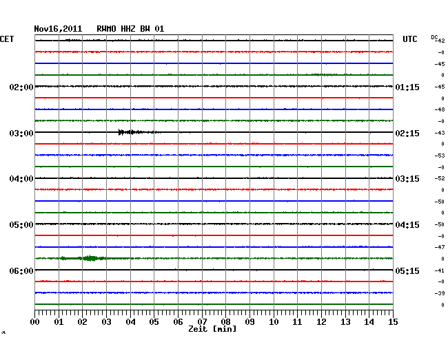Viewport: 448px width, 340px height.
Task: Select the 04:00 CET time label
Action: (x=21, y=179)
